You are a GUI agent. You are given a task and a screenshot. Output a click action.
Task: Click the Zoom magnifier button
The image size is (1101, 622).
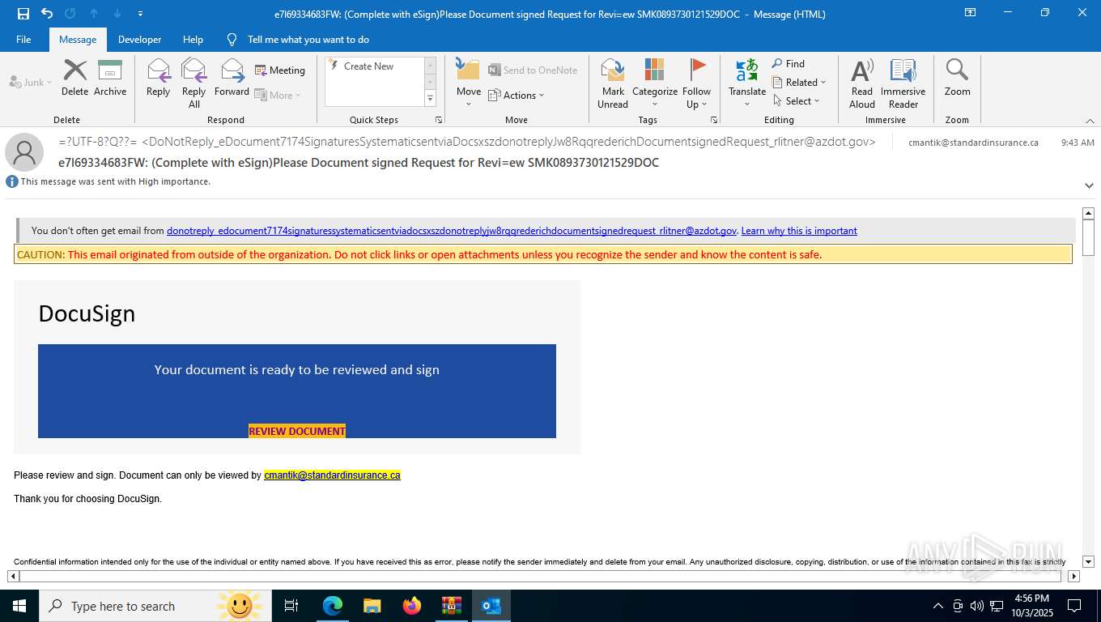click(957, 78)
